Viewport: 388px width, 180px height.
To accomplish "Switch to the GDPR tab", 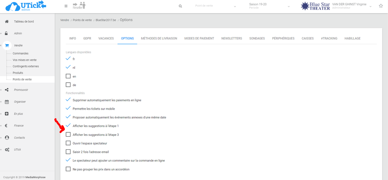I will point(87,38).
